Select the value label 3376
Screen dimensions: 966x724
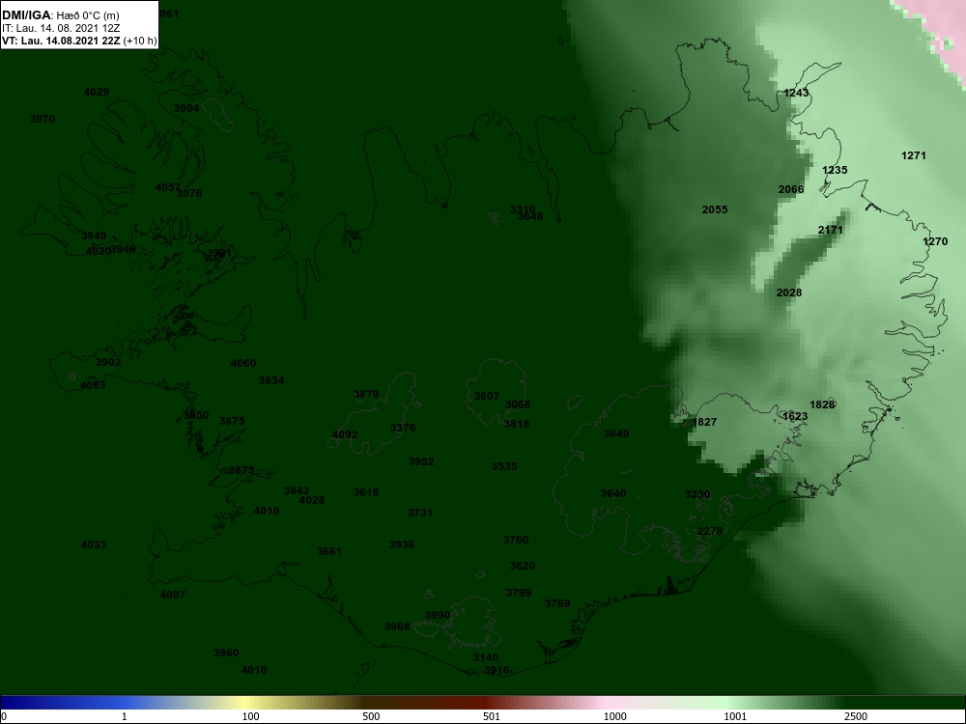(x=403, y=428)
